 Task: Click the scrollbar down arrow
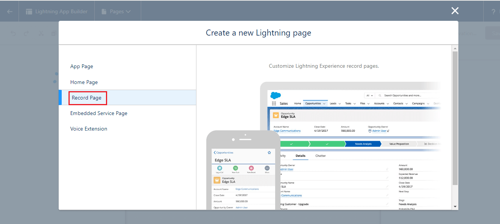click(455, 205)
